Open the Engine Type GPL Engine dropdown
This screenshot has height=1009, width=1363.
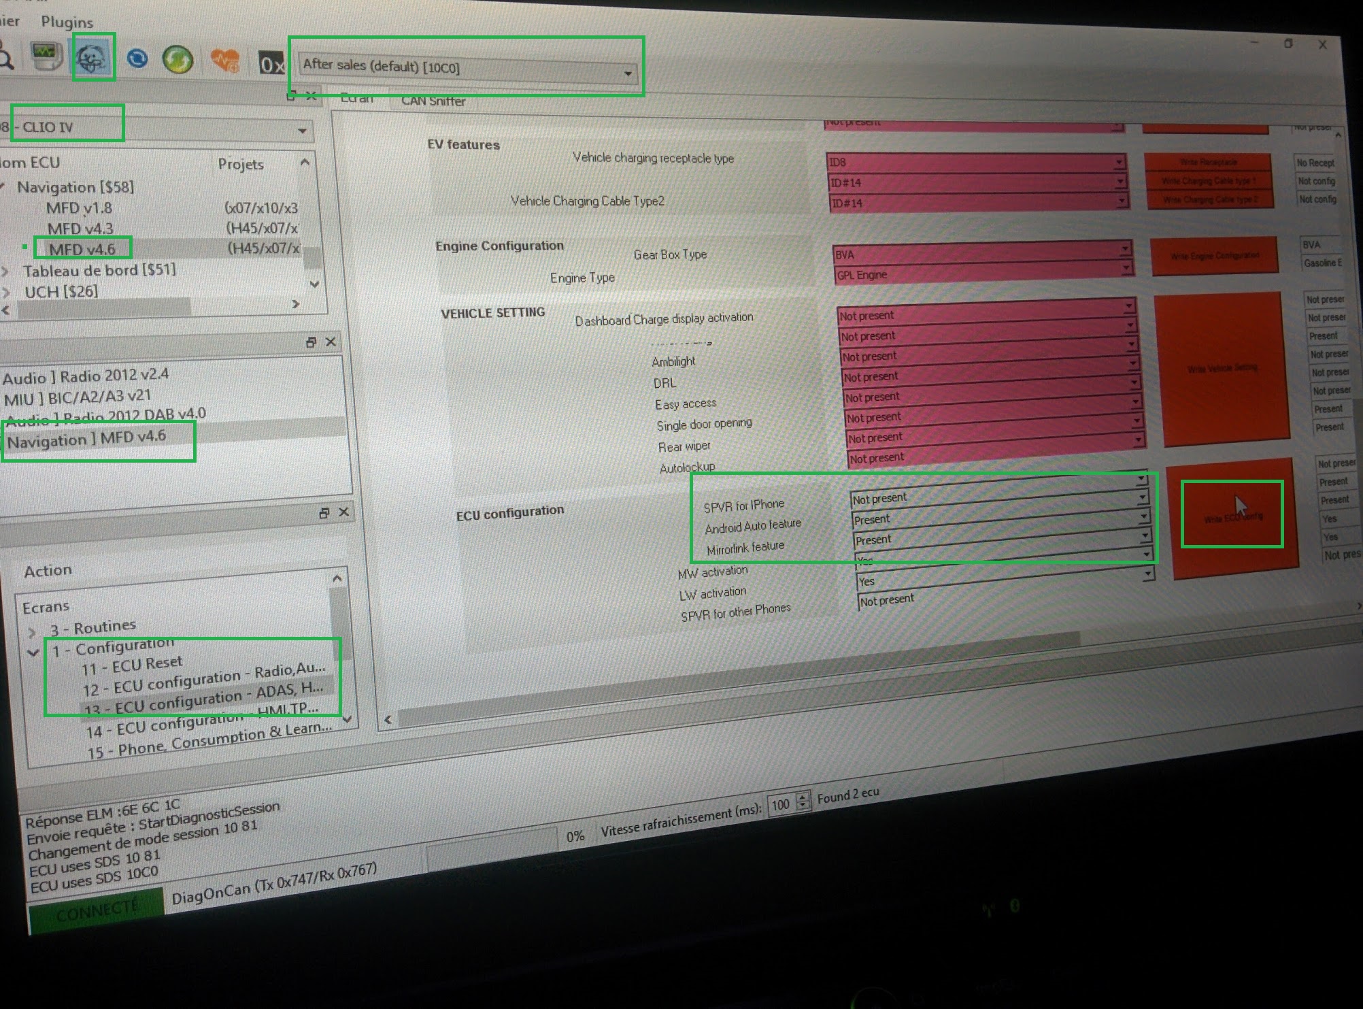[983, 272]
